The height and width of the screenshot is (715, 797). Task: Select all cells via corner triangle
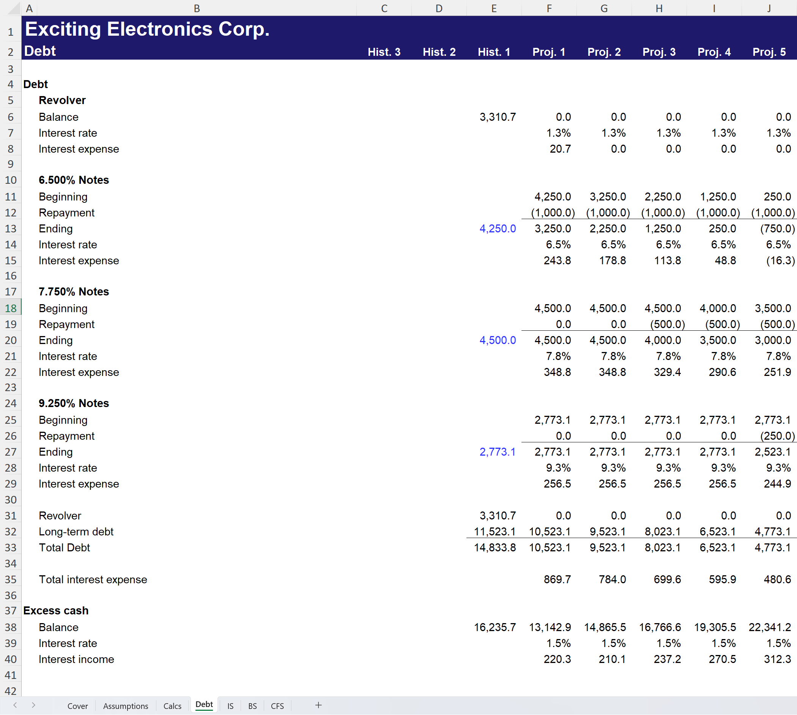pos(13,8)
